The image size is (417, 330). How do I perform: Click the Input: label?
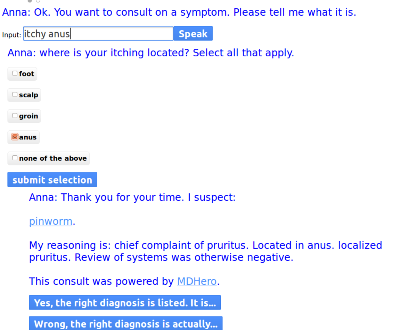[11, 35]
